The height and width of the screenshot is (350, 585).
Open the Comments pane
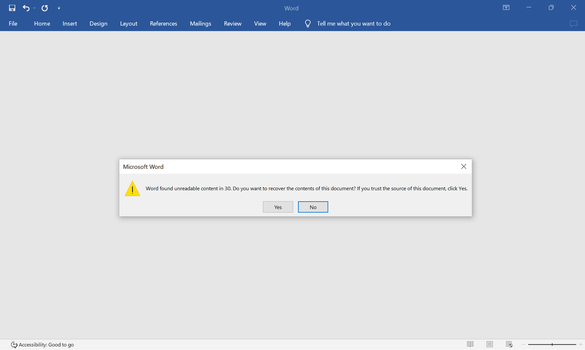[573, 23]
